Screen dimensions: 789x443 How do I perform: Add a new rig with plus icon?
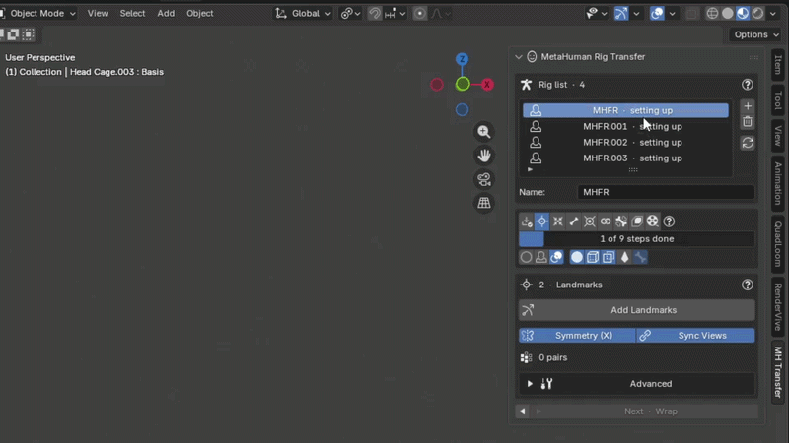coord(748,106)
